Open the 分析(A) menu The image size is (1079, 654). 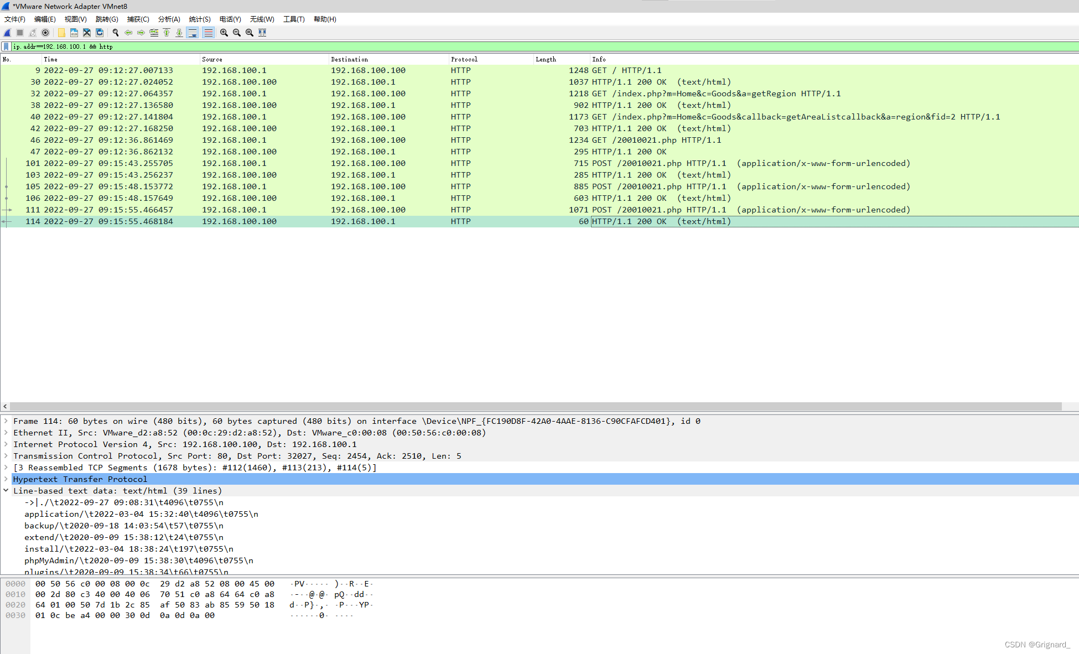click(169, 19)
